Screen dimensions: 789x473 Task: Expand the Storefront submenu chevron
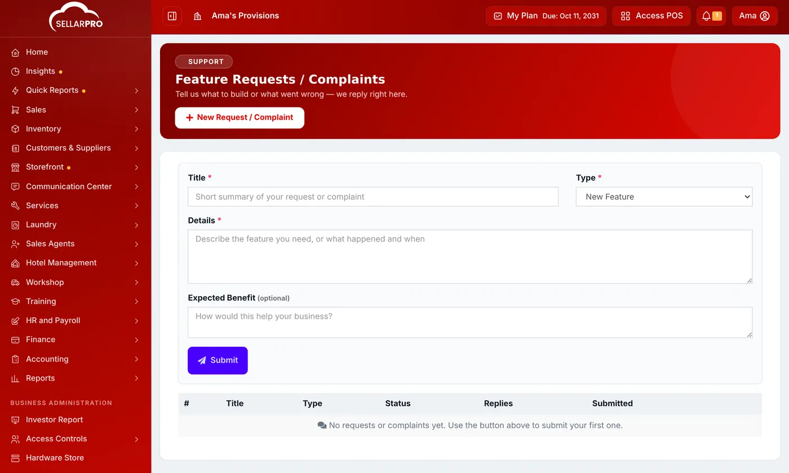point(136,167)
